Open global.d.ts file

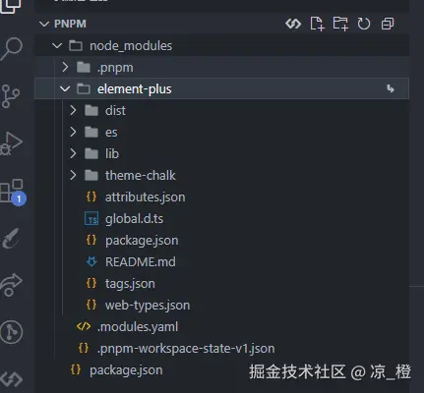coord(135,219)
